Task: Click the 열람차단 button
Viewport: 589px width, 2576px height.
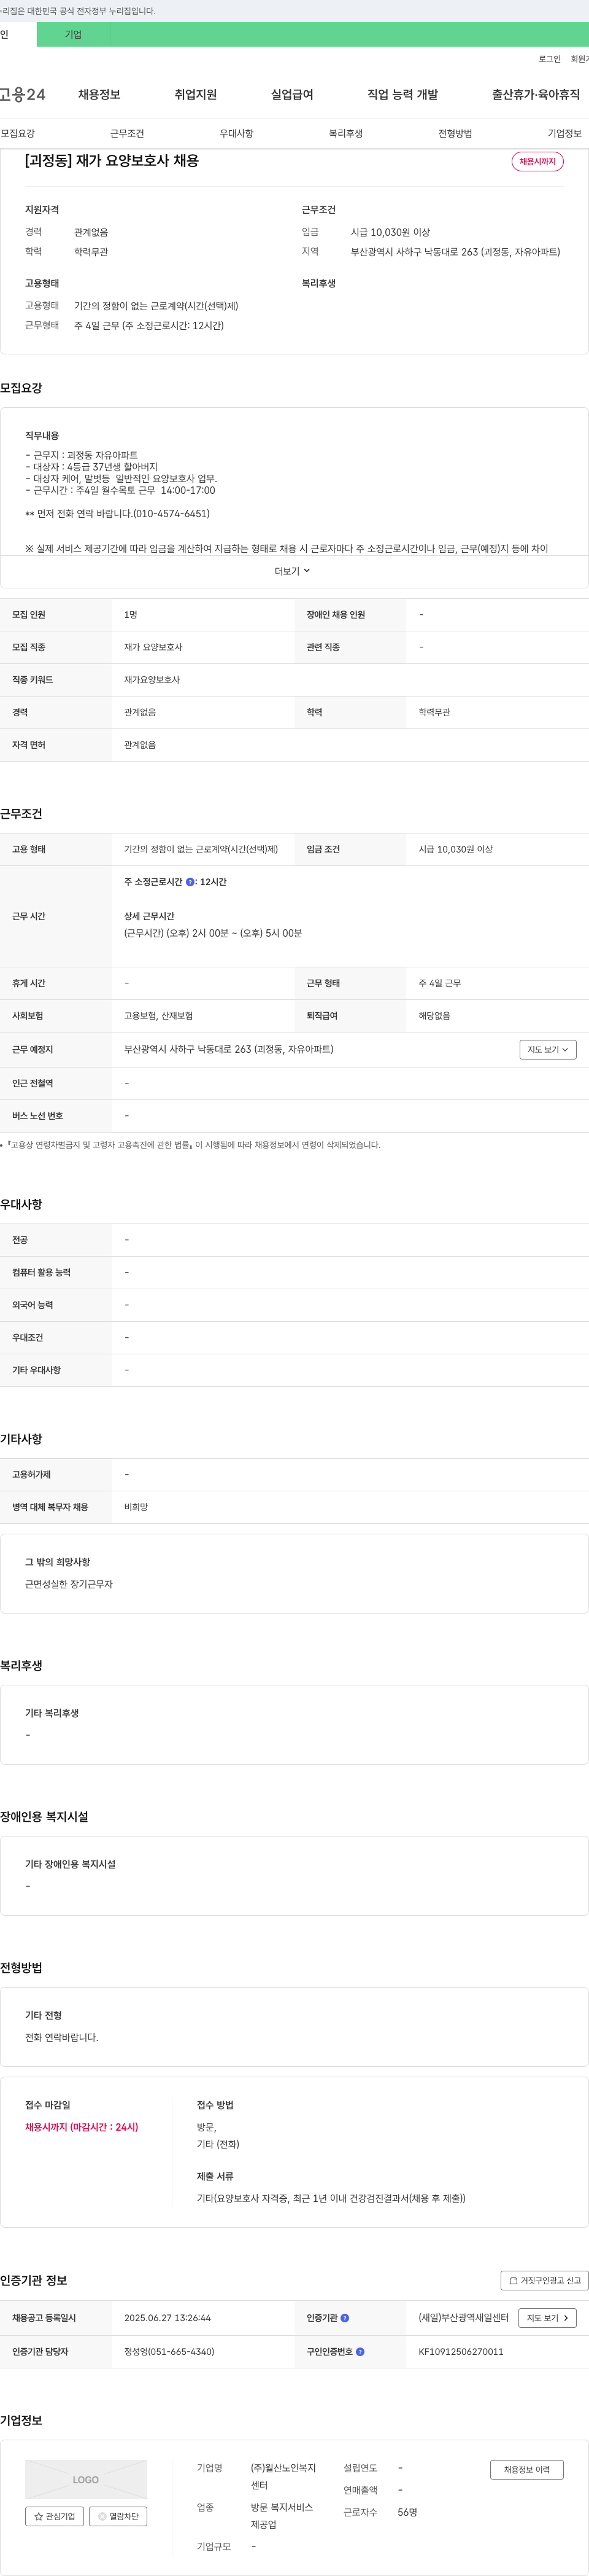Action: tap(118, 2516)
